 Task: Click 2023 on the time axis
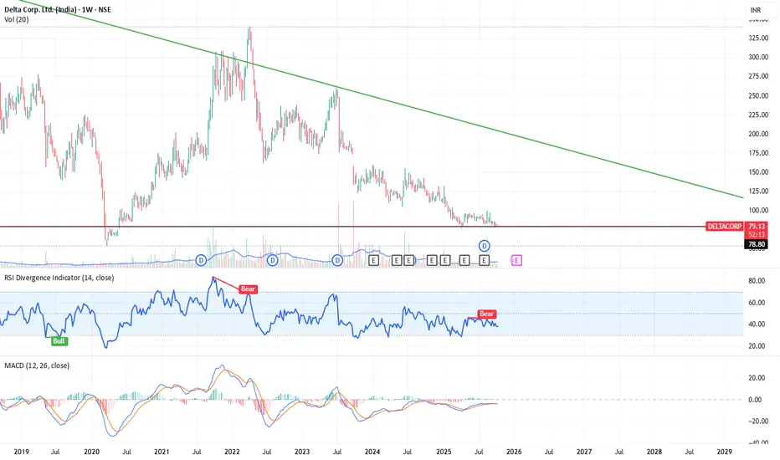tap(302, 452)
